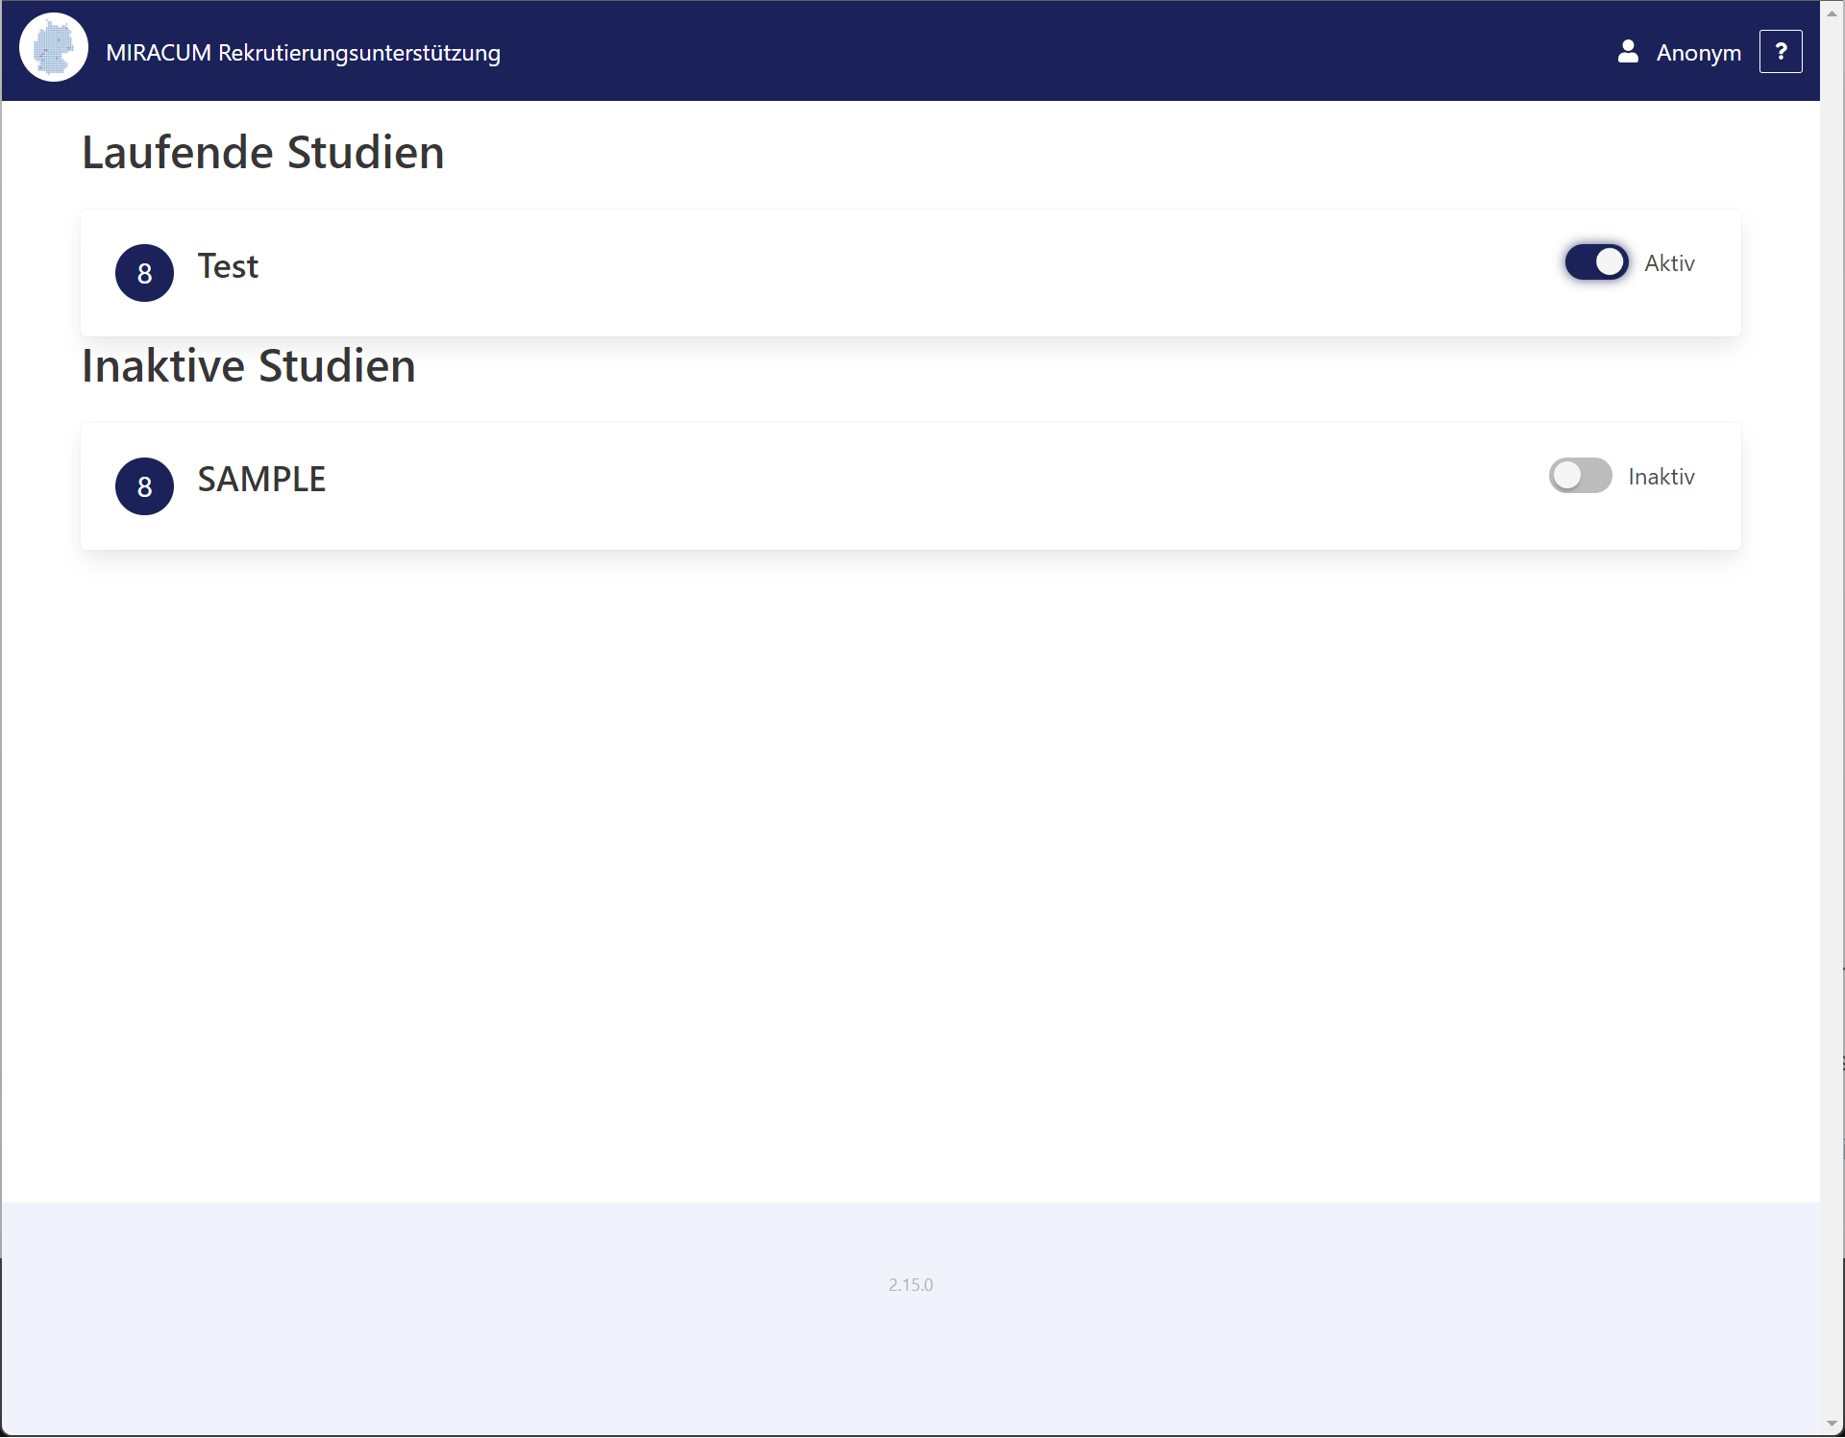Click the Aktiv status label
This screenshot has width=1845, height=1438.
click(1669, 263)
